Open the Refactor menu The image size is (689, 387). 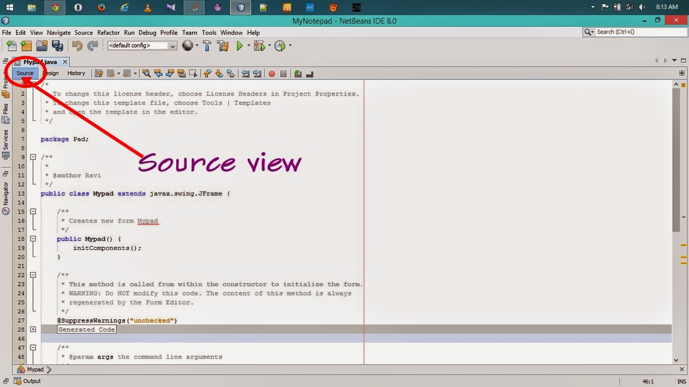[x=108, y=32]
